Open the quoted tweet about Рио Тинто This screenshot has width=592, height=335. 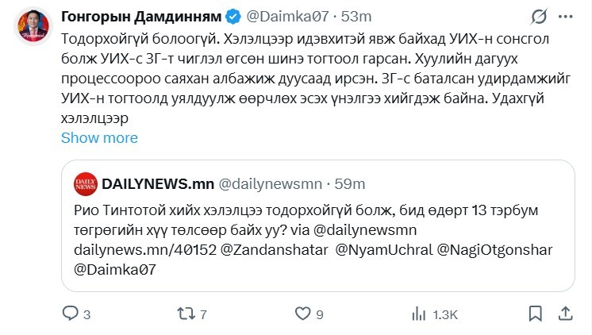pos(317,240)
